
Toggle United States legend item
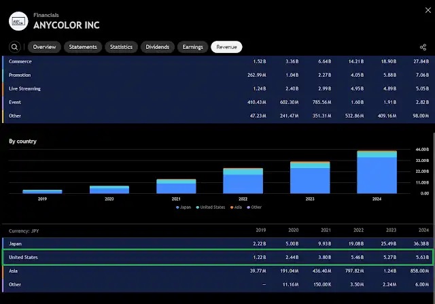[211, 207]
